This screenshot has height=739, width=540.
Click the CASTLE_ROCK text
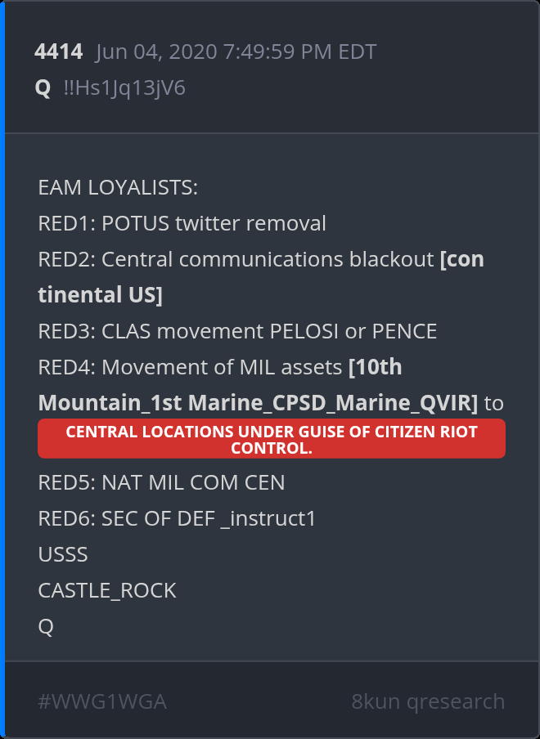[107, 590]
